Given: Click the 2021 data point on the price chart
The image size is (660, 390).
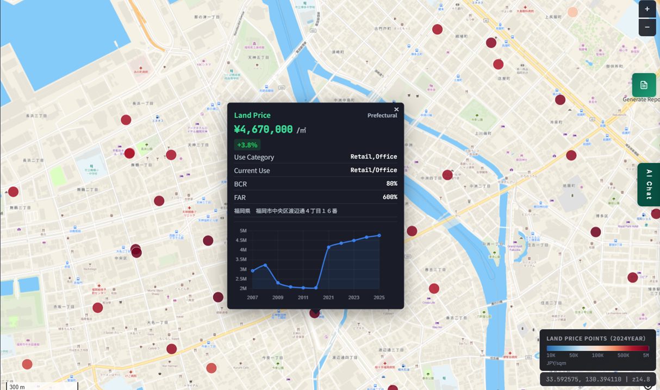Looking at the screenshot, I should coord(328,247).
